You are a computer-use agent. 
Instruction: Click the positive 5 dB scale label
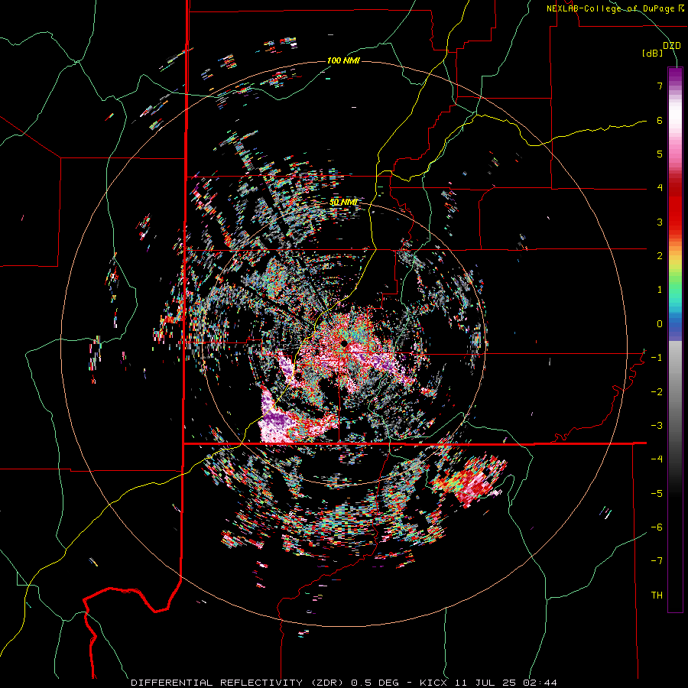(x=660, y=154)
